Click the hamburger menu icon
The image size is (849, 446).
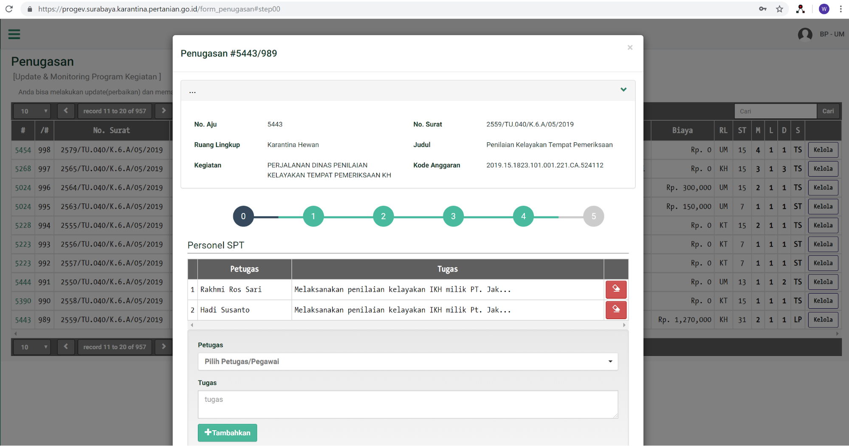click(14, 34)
